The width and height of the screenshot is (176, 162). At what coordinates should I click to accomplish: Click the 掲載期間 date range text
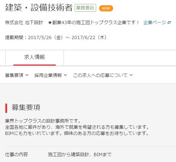click(56, 37)
